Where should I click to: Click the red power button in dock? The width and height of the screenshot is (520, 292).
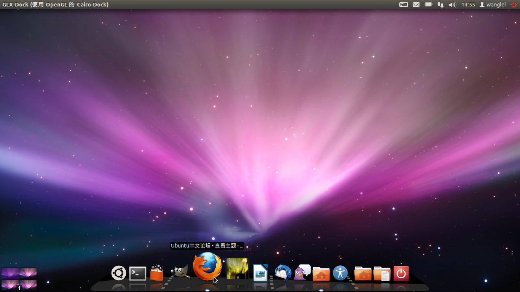pos(401,273)
